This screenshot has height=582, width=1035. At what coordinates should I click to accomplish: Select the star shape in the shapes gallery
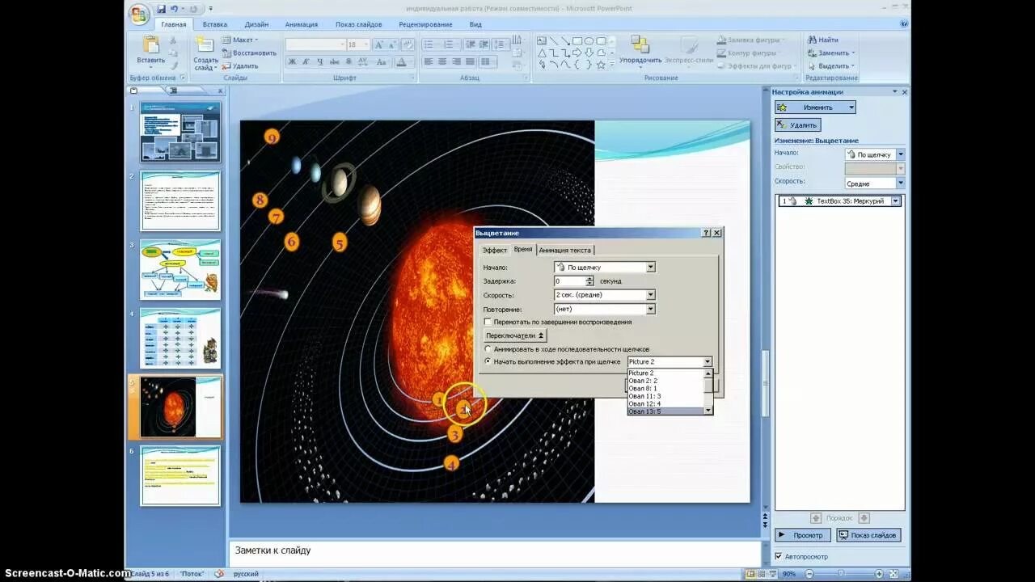pyautogui.click(x=600, y=65)
